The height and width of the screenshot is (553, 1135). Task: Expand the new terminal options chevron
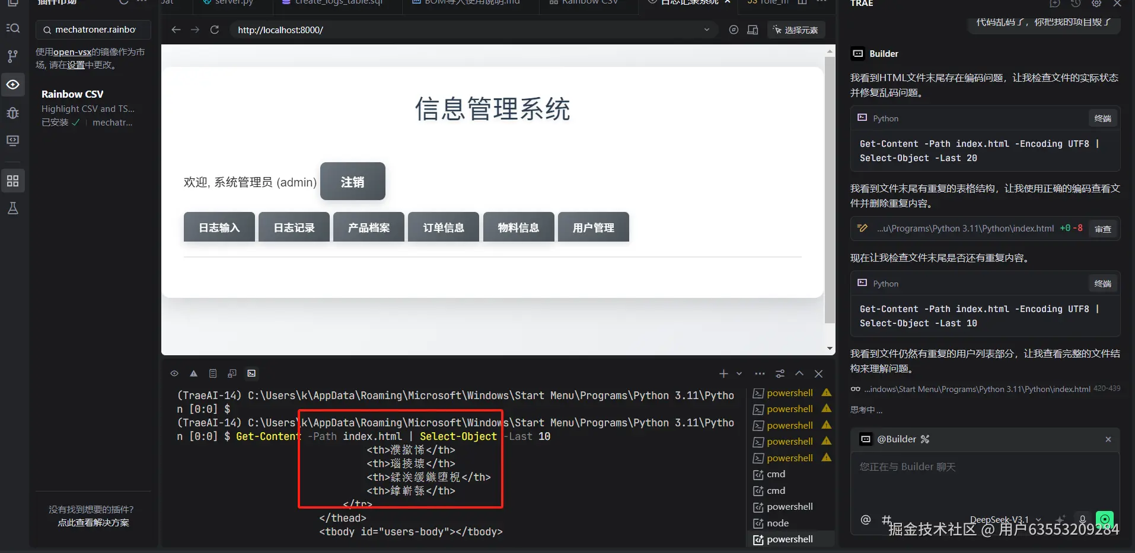pos(739,374)
